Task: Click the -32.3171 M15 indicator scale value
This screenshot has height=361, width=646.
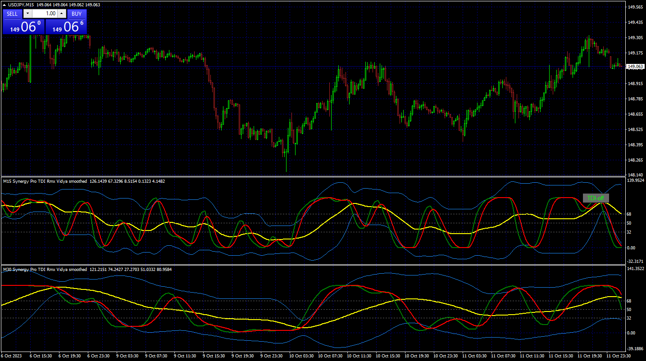Action: [x=636, y=262]
